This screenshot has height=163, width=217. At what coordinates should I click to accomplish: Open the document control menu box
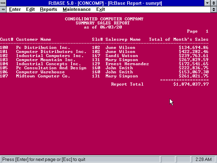point(3,10)
